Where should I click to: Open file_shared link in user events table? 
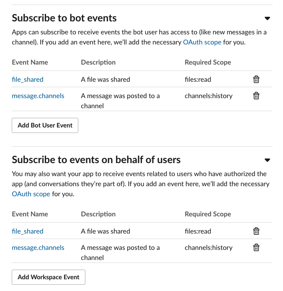tap(28, 231)
